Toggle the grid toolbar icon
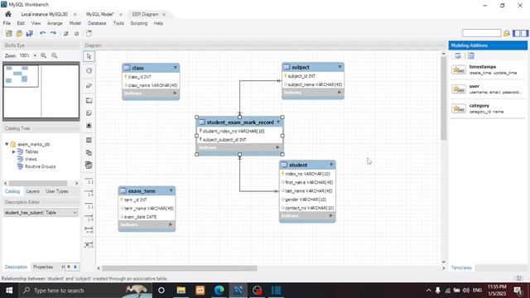This screenshot has width=530, height=298. 66,33
